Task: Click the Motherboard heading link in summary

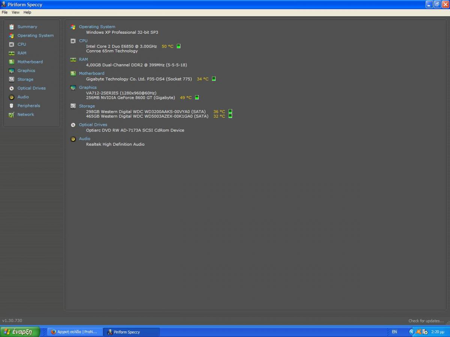Action: 91,73
